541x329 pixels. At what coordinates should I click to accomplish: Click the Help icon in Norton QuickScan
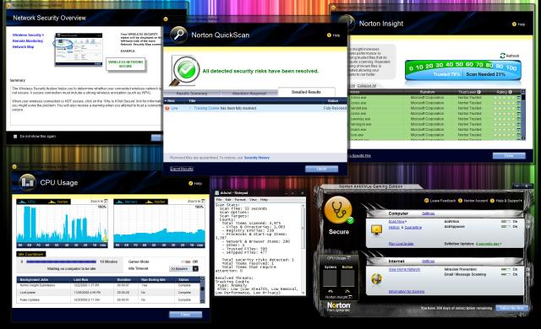click(329, 35)
